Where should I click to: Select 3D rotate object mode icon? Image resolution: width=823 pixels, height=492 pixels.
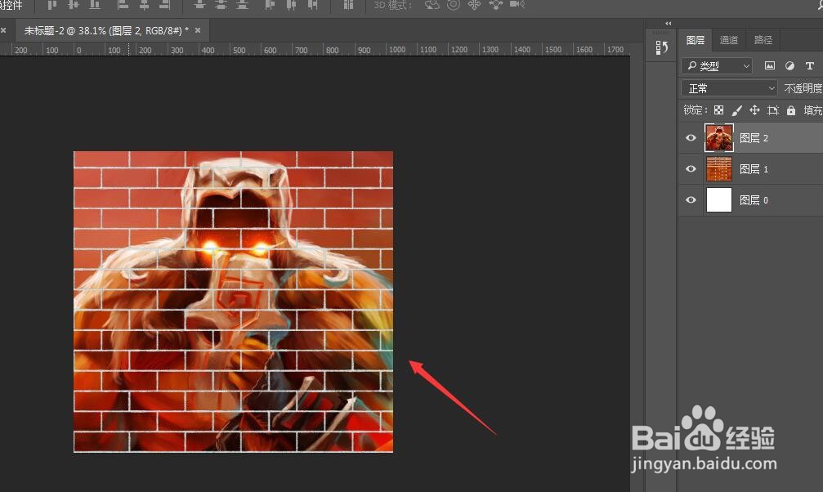pos(432,5)
